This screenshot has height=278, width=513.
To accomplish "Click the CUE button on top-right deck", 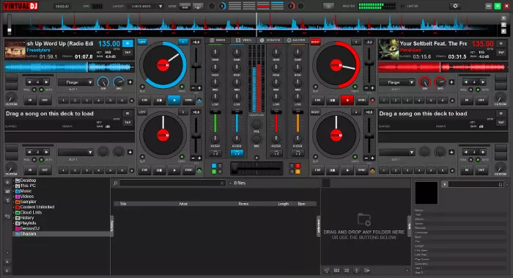I will tap(317, 100).
